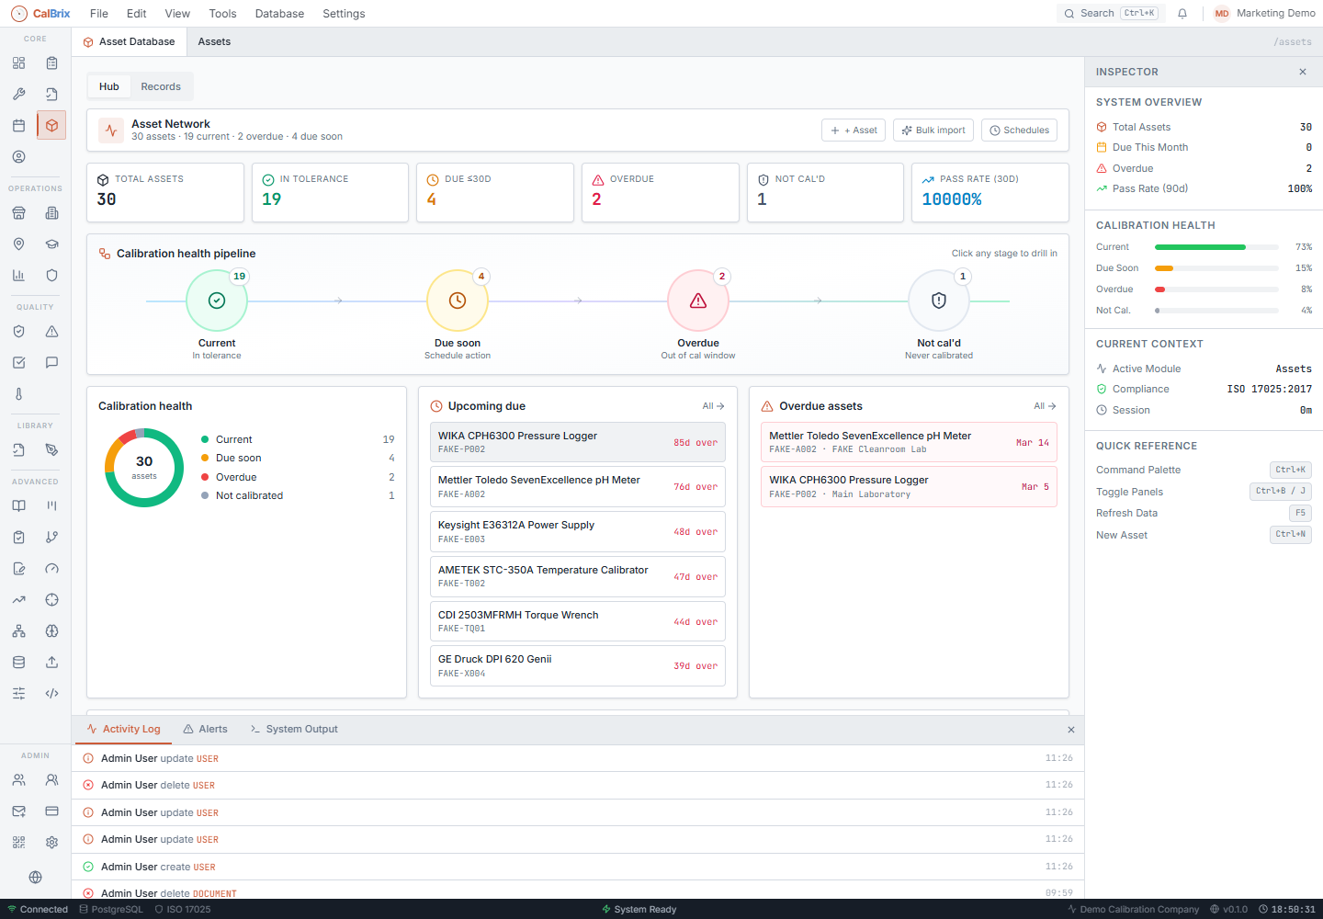Click the git branch icon in Advanced section
This screenshot has height=919, width=1323.
pyautogui.click(x=51, y=537)
